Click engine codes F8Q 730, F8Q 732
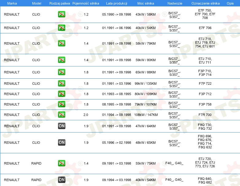The image size is (240, 186). pyautogui.click(x=205, y=127)
